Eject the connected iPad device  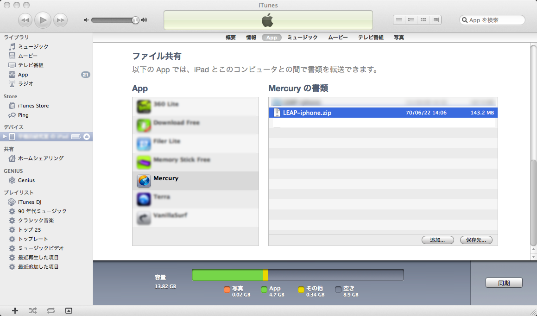point(87,137)
